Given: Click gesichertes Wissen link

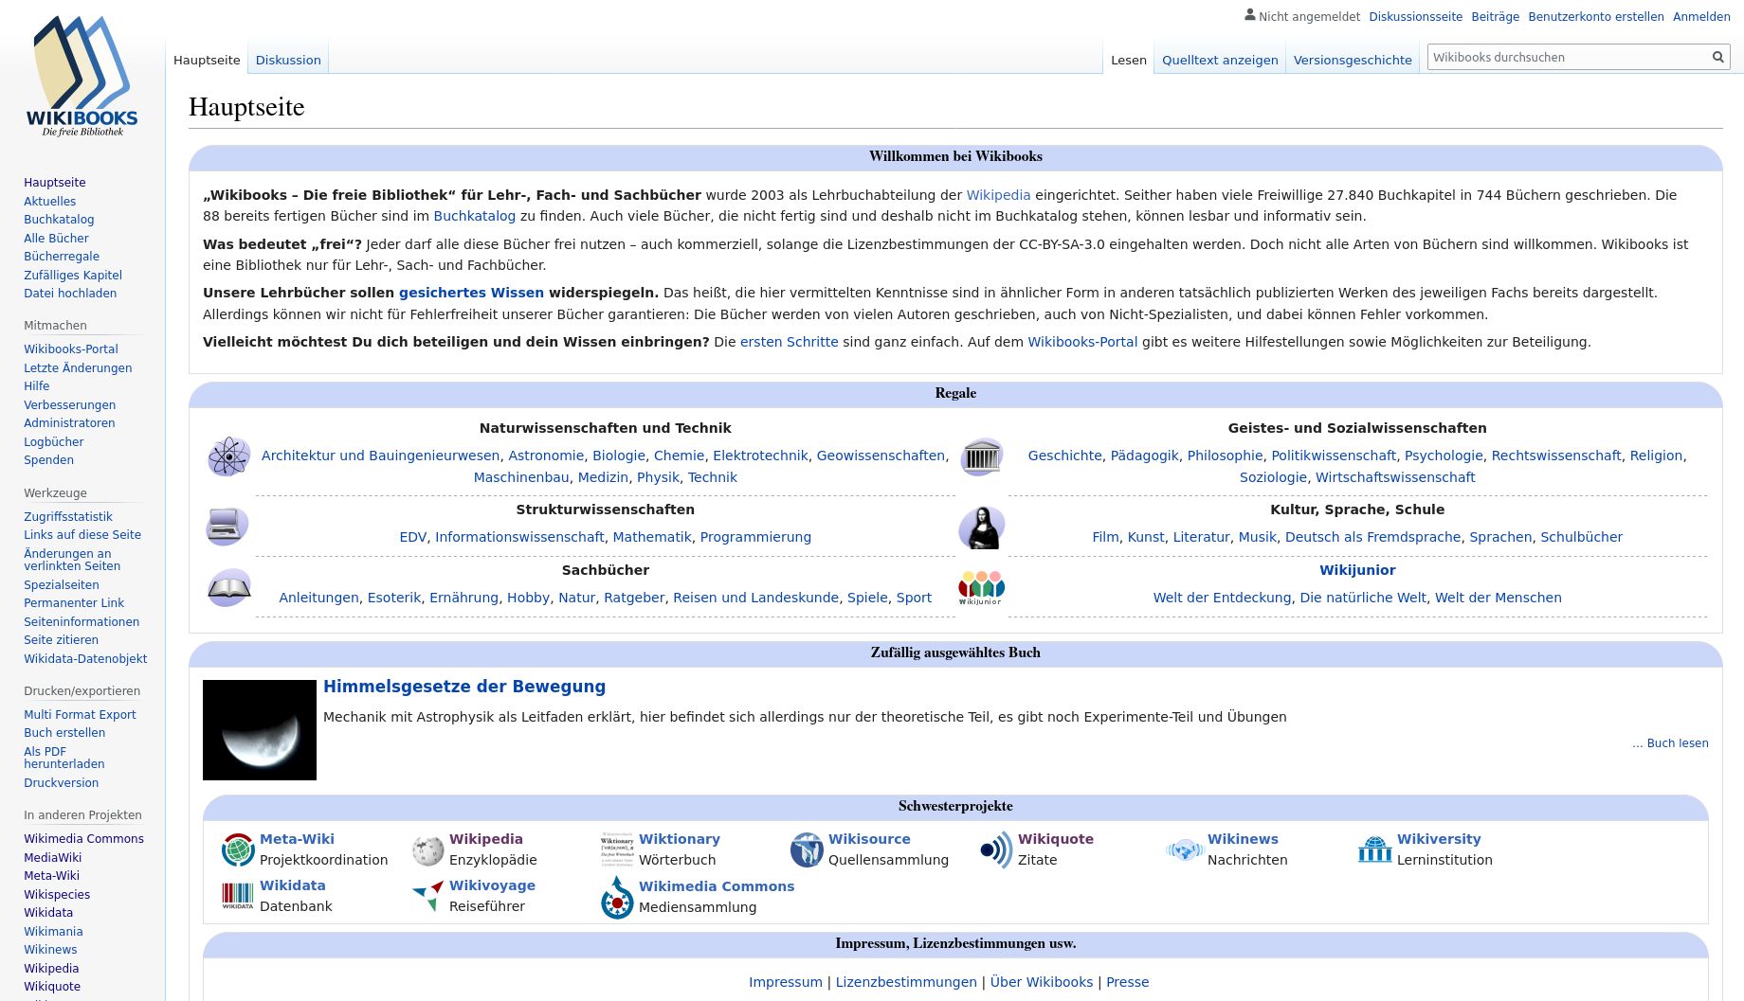Looking at the screenshot, I should point(471,293).
